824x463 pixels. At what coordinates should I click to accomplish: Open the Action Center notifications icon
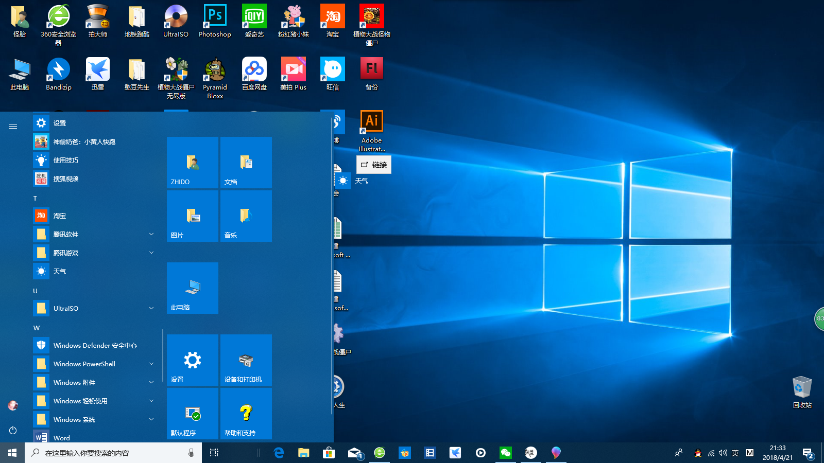808,453
